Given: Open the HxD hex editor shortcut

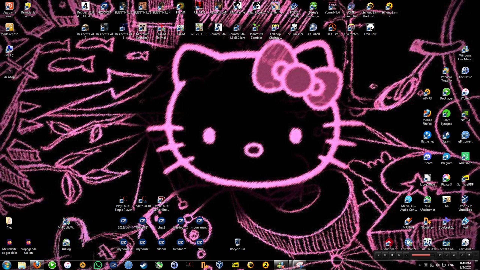Looking at the screenshot, I should click(446, 201).
